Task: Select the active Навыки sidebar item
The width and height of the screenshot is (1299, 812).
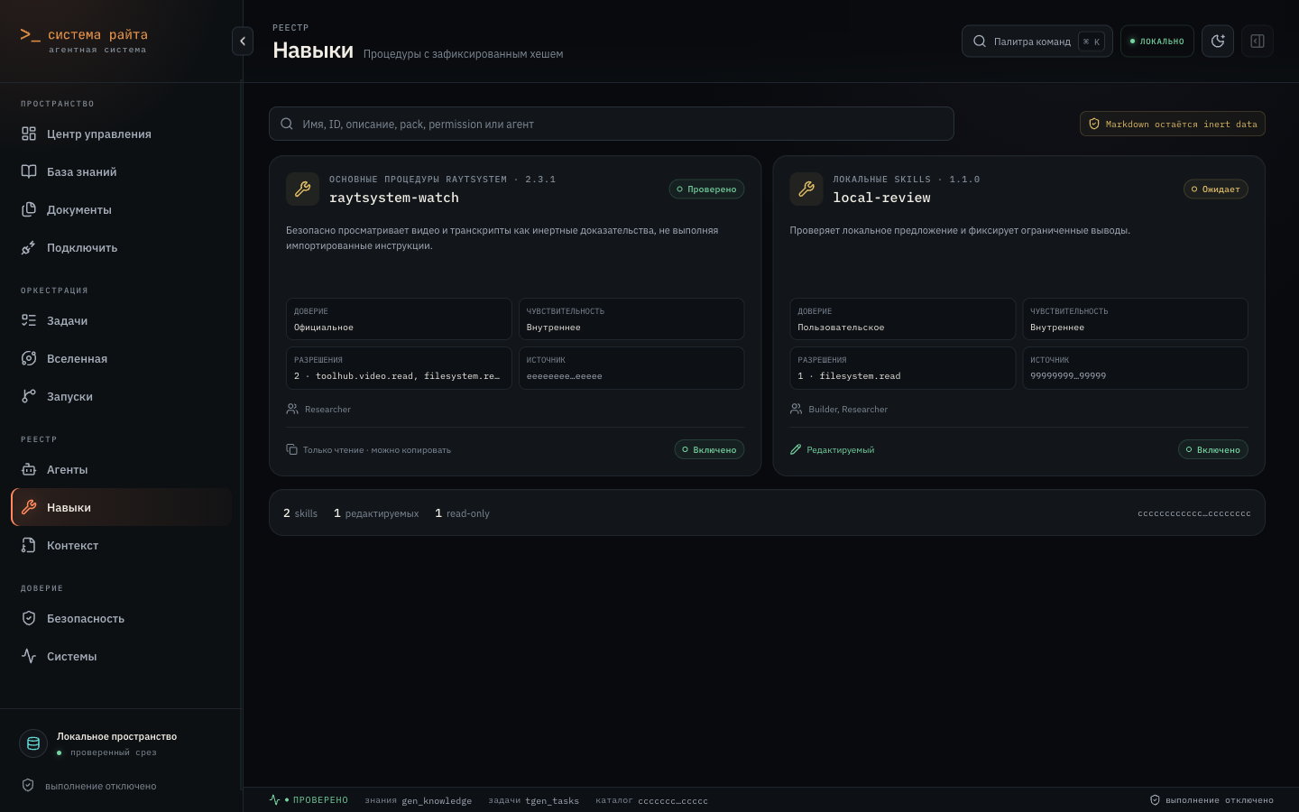Action: coord(121,507)
